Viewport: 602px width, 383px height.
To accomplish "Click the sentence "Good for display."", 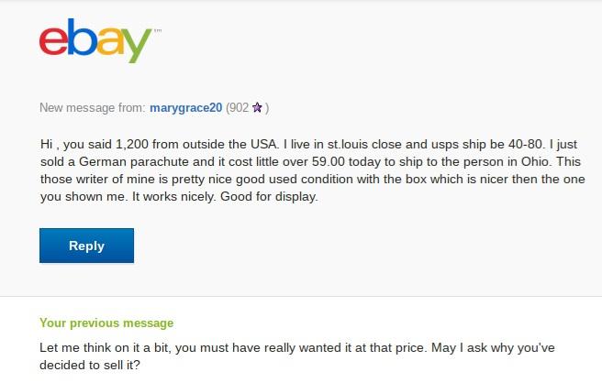I will (x=269, y=196).
